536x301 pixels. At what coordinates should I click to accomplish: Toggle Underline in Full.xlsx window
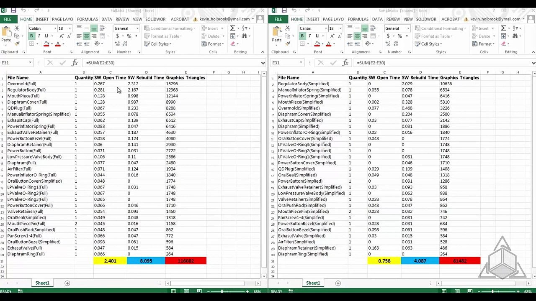46,36
